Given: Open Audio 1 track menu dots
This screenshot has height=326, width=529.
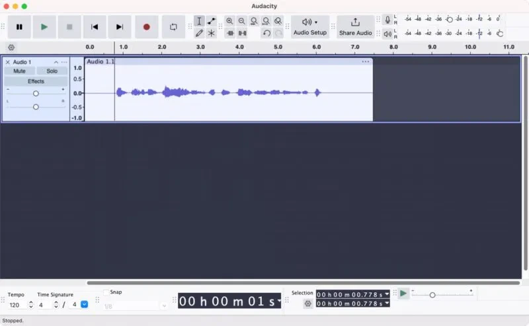Looking at the screenshot, I should [64, 62].
